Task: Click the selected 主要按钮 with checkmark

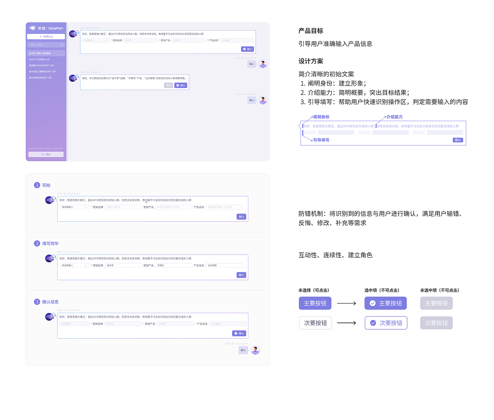Action: point(386,303)
